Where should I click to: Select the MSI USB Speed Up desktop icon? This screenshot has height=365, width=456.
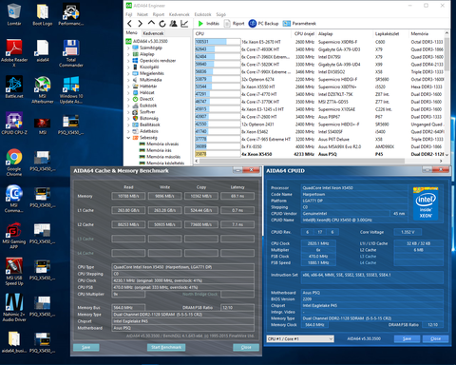tap(14, 272)
